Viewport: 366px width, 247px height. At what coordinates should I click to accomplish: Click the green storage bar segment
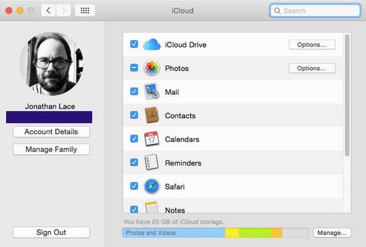[255, 233]
